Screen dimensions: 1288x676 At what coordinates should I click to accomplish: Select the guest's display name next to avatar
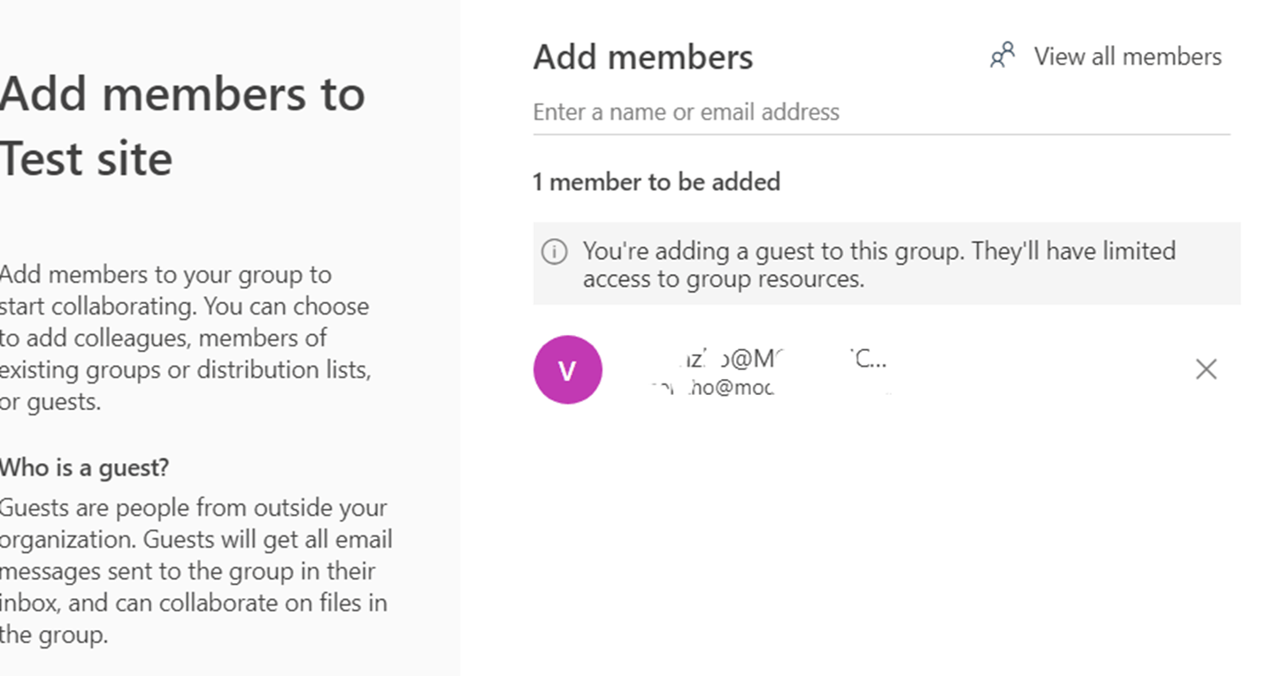click(766, 358)
